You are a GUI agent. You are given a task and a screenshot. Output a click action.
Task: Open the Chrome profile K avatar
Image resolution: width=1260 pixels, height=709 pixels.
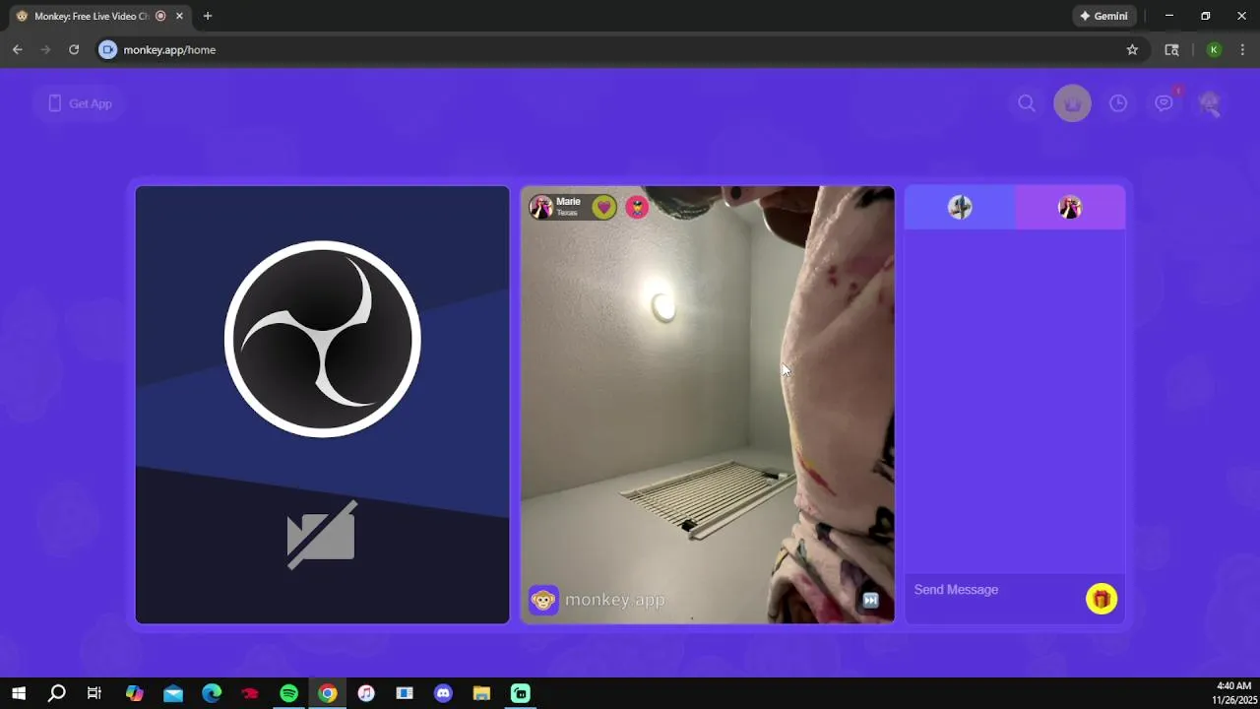pos(1214,49)
